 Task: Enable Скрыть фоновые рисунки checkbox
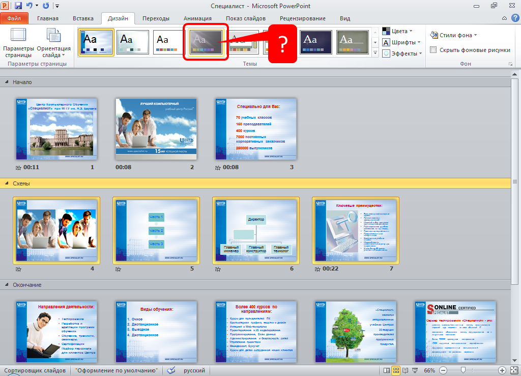pyautogui.click(x=433, y=50)
